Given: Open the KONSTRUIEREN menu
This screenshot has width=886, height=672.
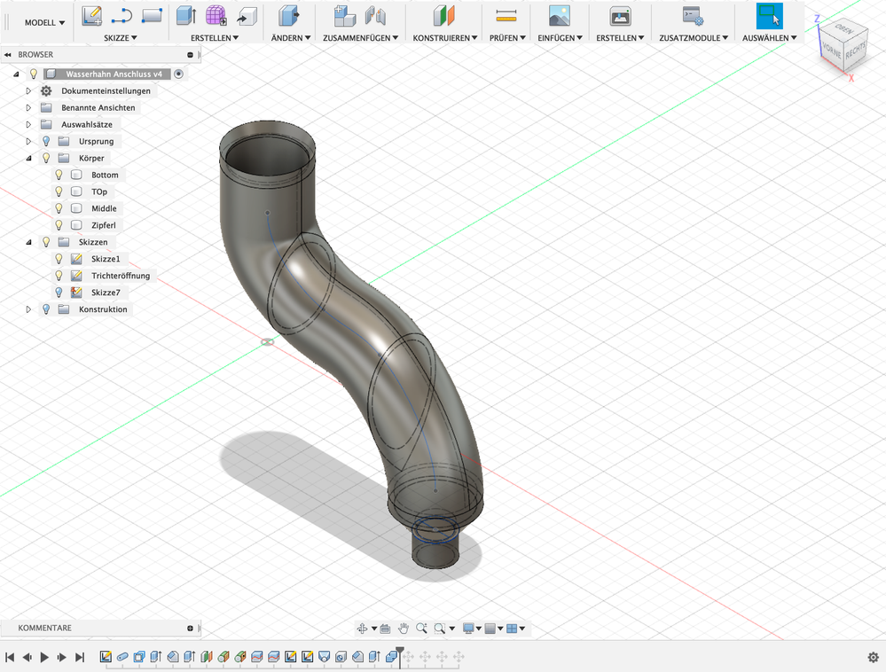Looking at the screenshot, I should click(x=444, y=38).
